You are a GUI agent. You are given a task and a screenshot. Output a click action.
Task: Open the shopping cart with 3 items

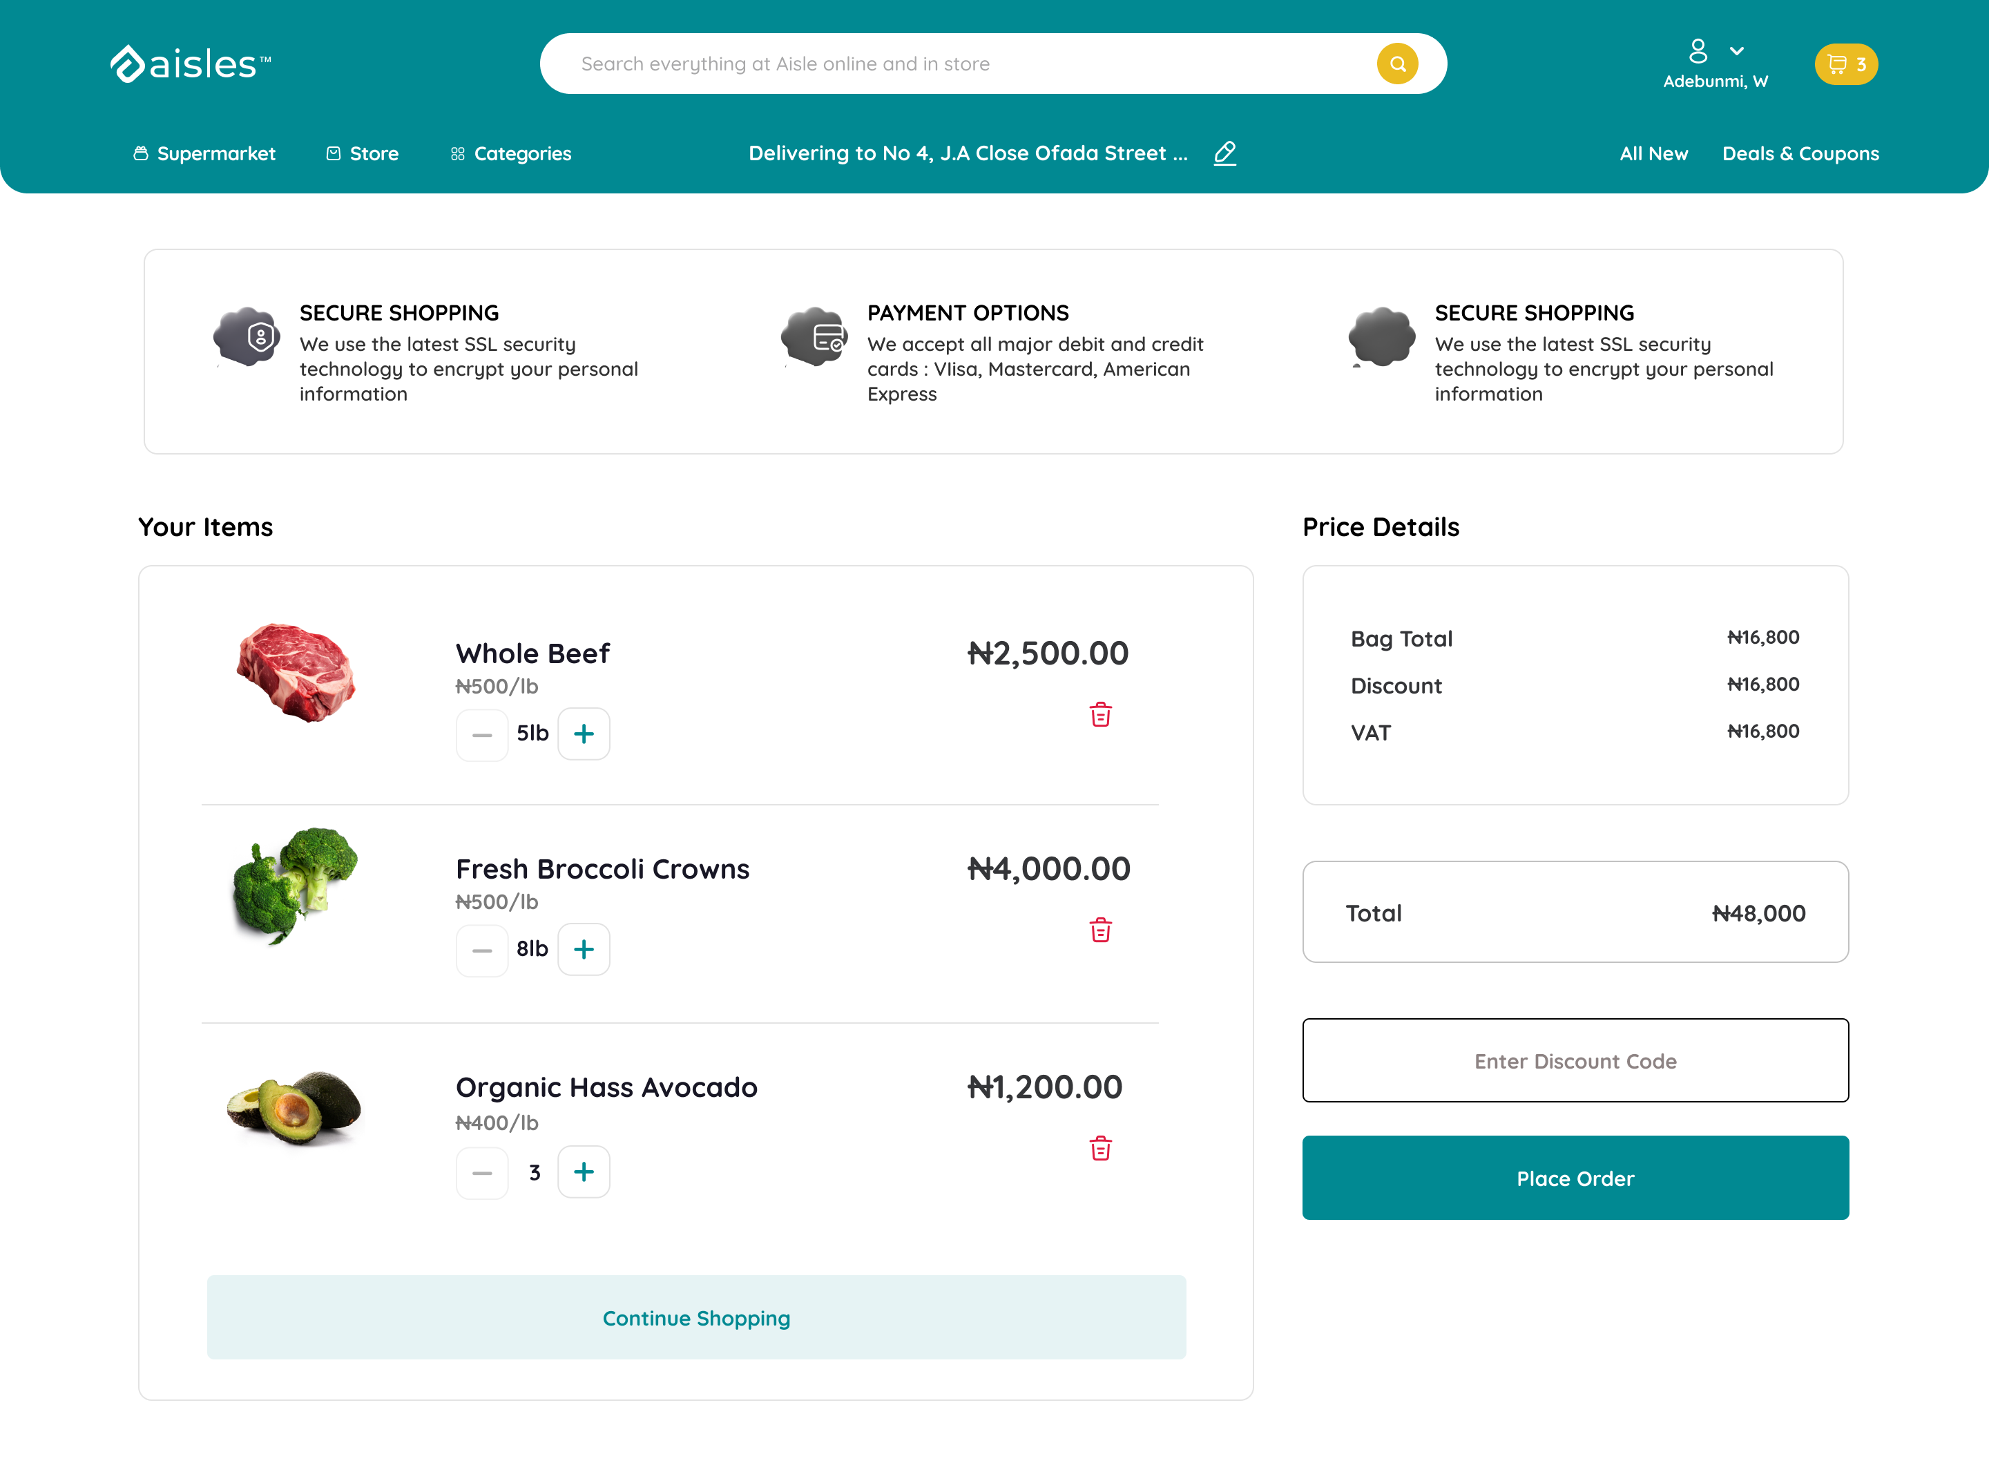1845,64
